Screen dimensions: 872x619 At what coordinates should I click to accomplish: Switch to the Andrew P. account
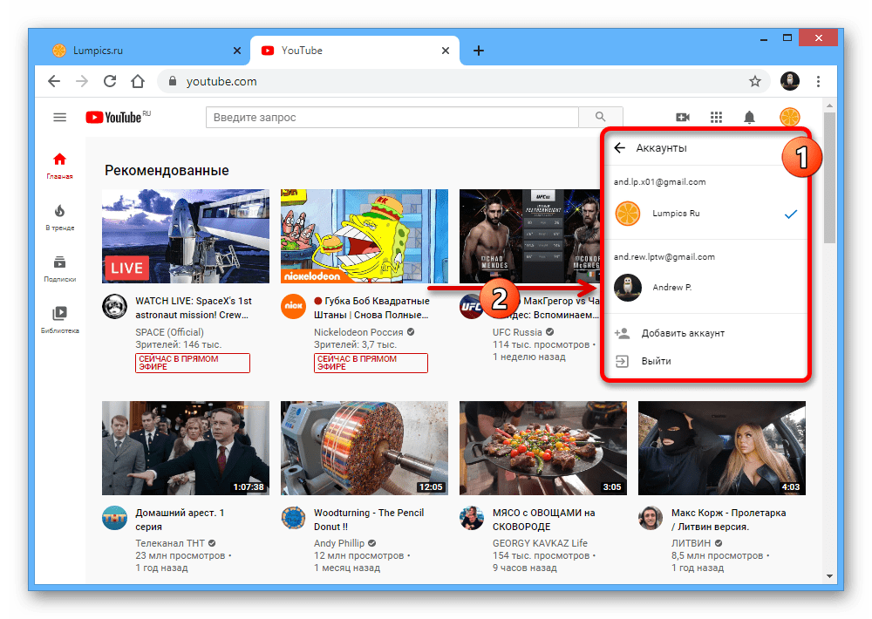coord(671,287)
